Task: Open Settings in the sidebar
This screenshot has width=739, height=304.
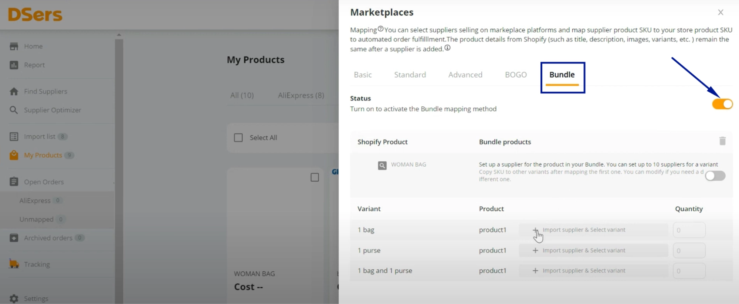Action: (x=36, y=298)
